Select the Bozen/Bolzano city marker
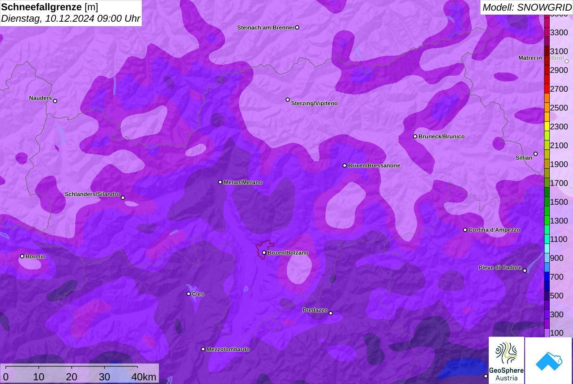Viewport: 573px width, 384px height. [264, 253]
